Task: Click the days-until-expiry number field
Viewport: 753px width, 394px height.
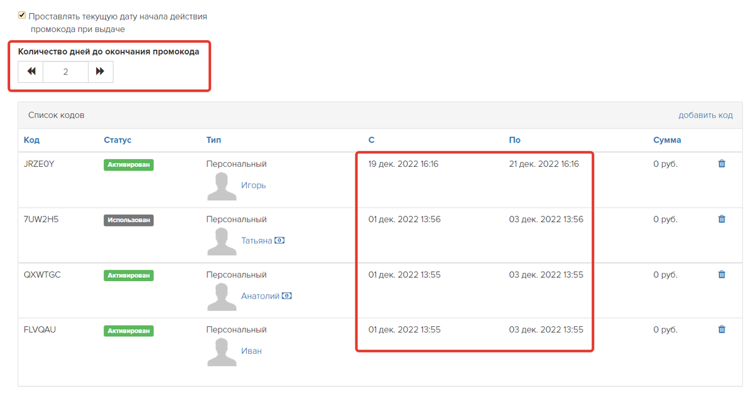Action: [x=66, y=72]
